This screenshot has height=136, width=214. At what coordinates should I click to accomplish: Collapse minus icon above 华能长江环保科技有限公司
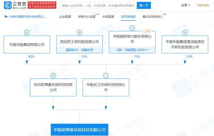point(106,76)
